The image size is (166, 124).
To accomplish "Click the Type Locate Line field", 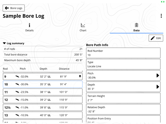I will click(x=123, y=64).
